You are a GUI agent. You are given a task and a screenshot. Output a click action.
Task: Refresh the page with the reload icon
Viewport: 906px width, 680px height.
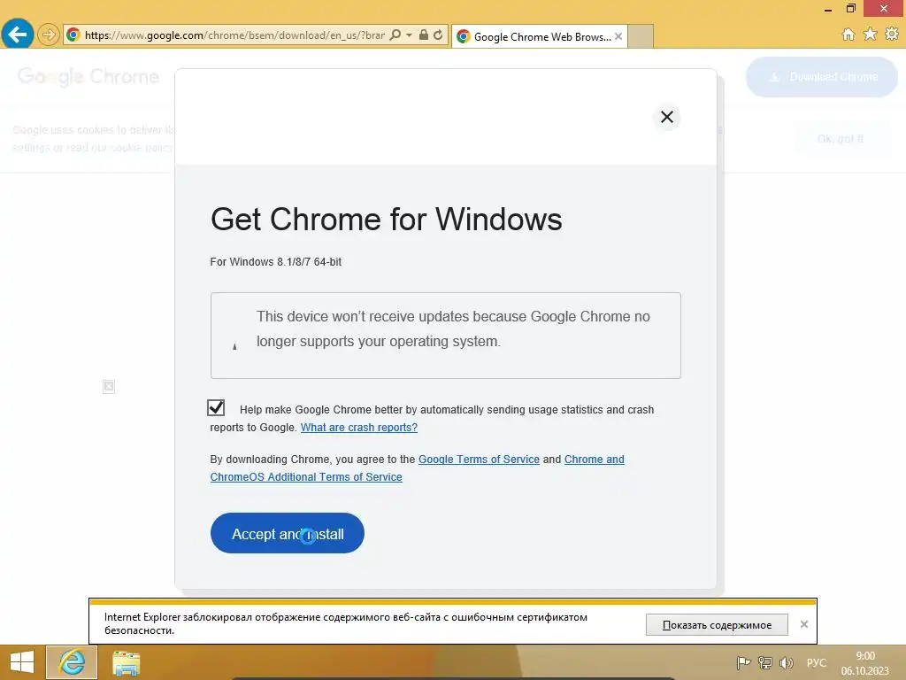(438, 35)
